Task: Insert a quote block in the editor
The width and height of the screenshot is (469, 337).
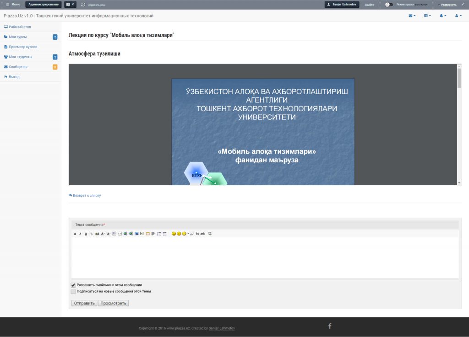Action: click(114, 234)
